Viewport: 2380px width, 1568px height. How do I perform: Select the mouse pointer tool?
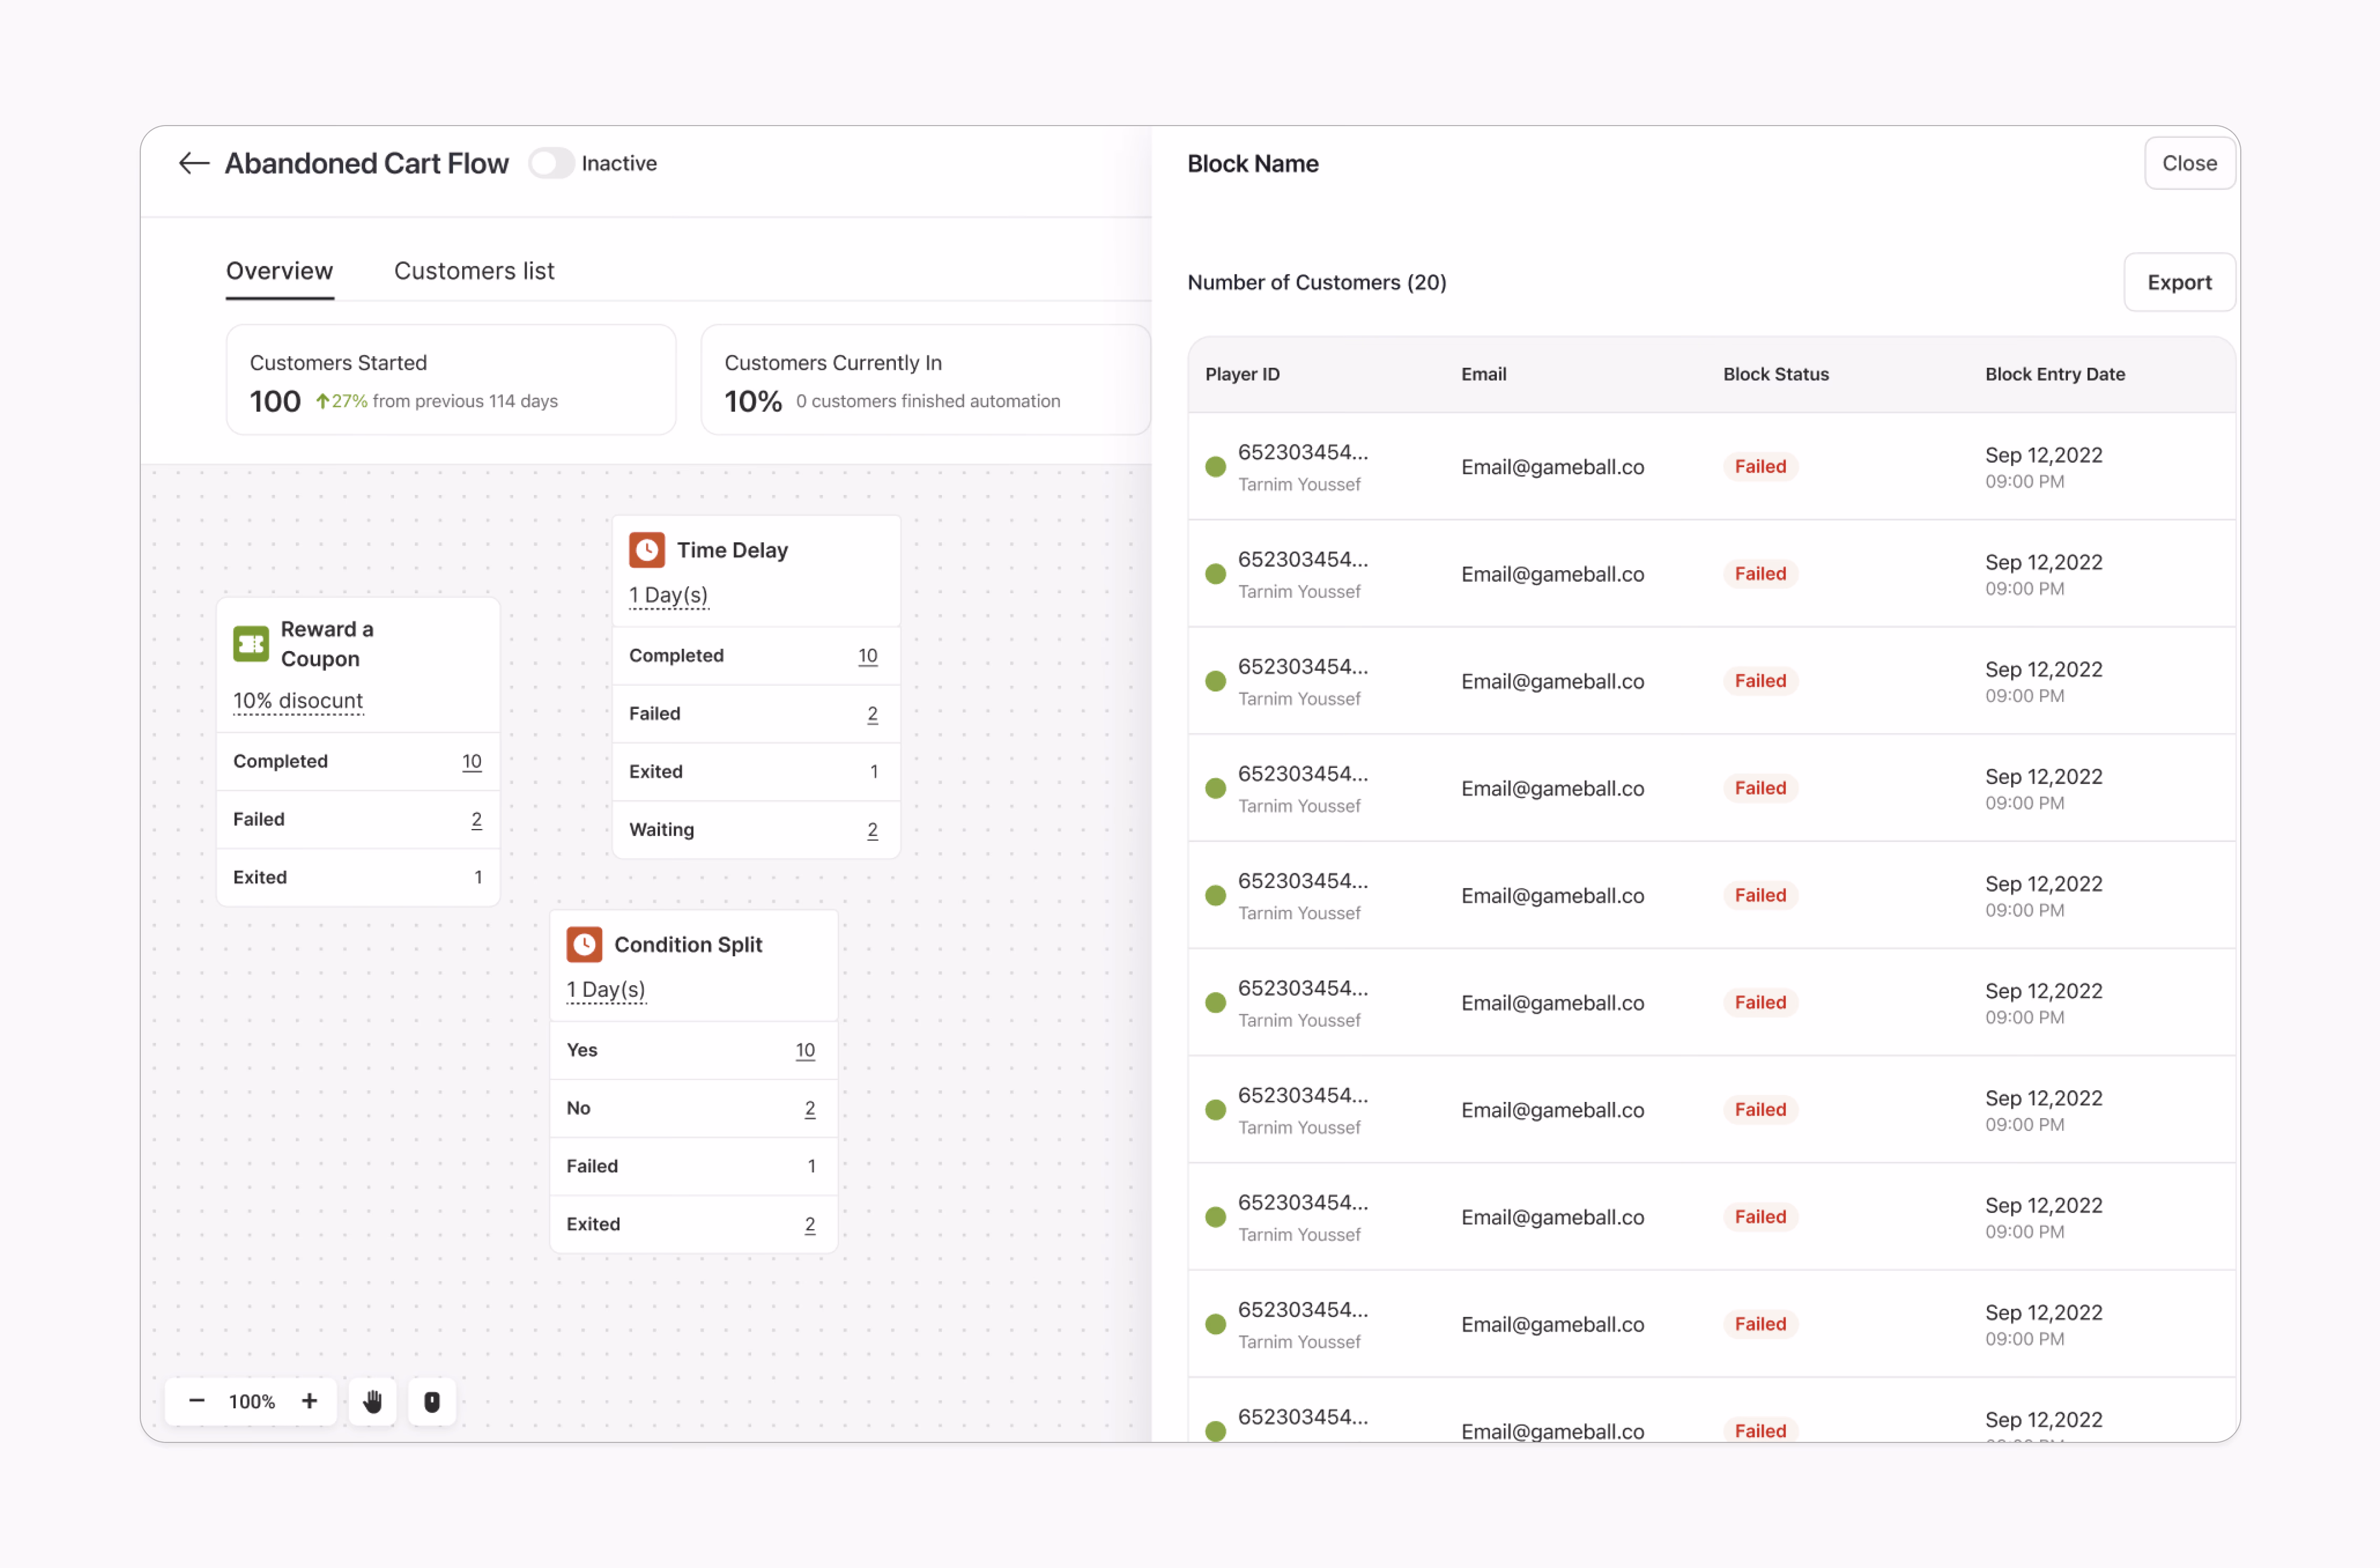432,1401
